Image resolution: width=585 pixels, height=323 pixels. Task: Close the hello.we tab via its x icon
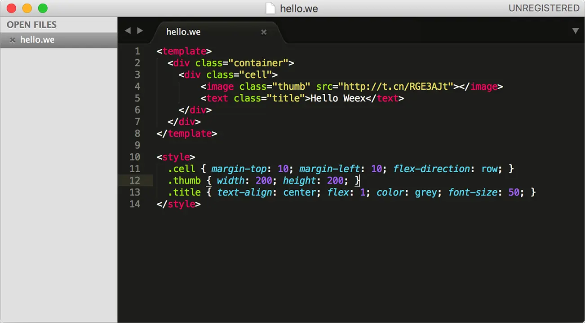click(264, 32)
